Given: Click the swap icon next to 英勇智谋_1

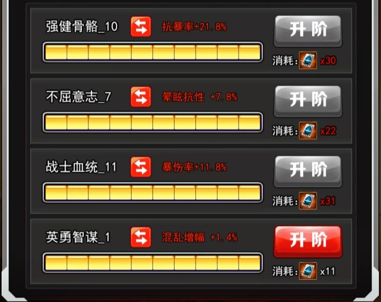Looking at the screenshot, I should pyautogui.click(x=141, y=237).
